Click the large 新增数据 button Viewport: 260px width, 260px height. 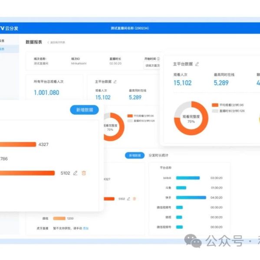point(84,110)
